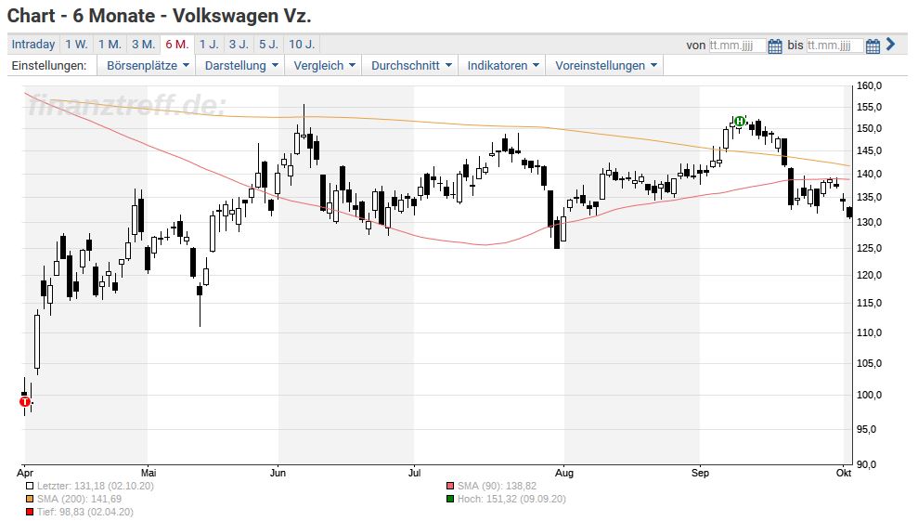Click the '130,0' y-axis value
This screenshot has height=521, width=918.
point(869,222)
